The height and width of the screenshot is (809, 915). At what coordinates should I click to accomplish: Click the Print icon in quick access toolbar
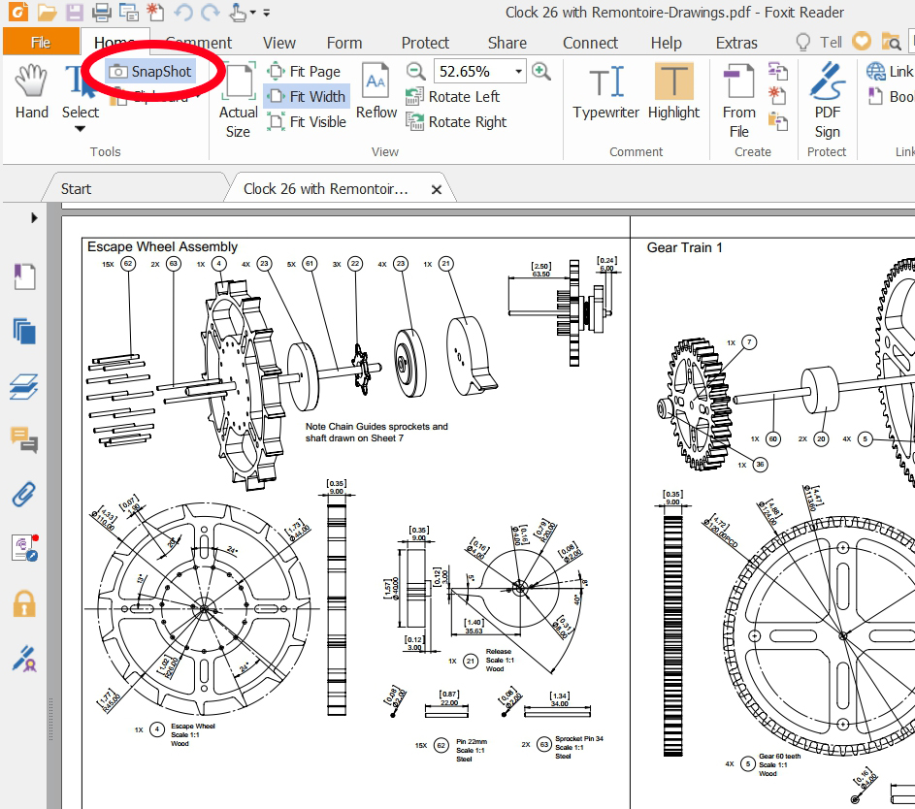pos(102,12)
